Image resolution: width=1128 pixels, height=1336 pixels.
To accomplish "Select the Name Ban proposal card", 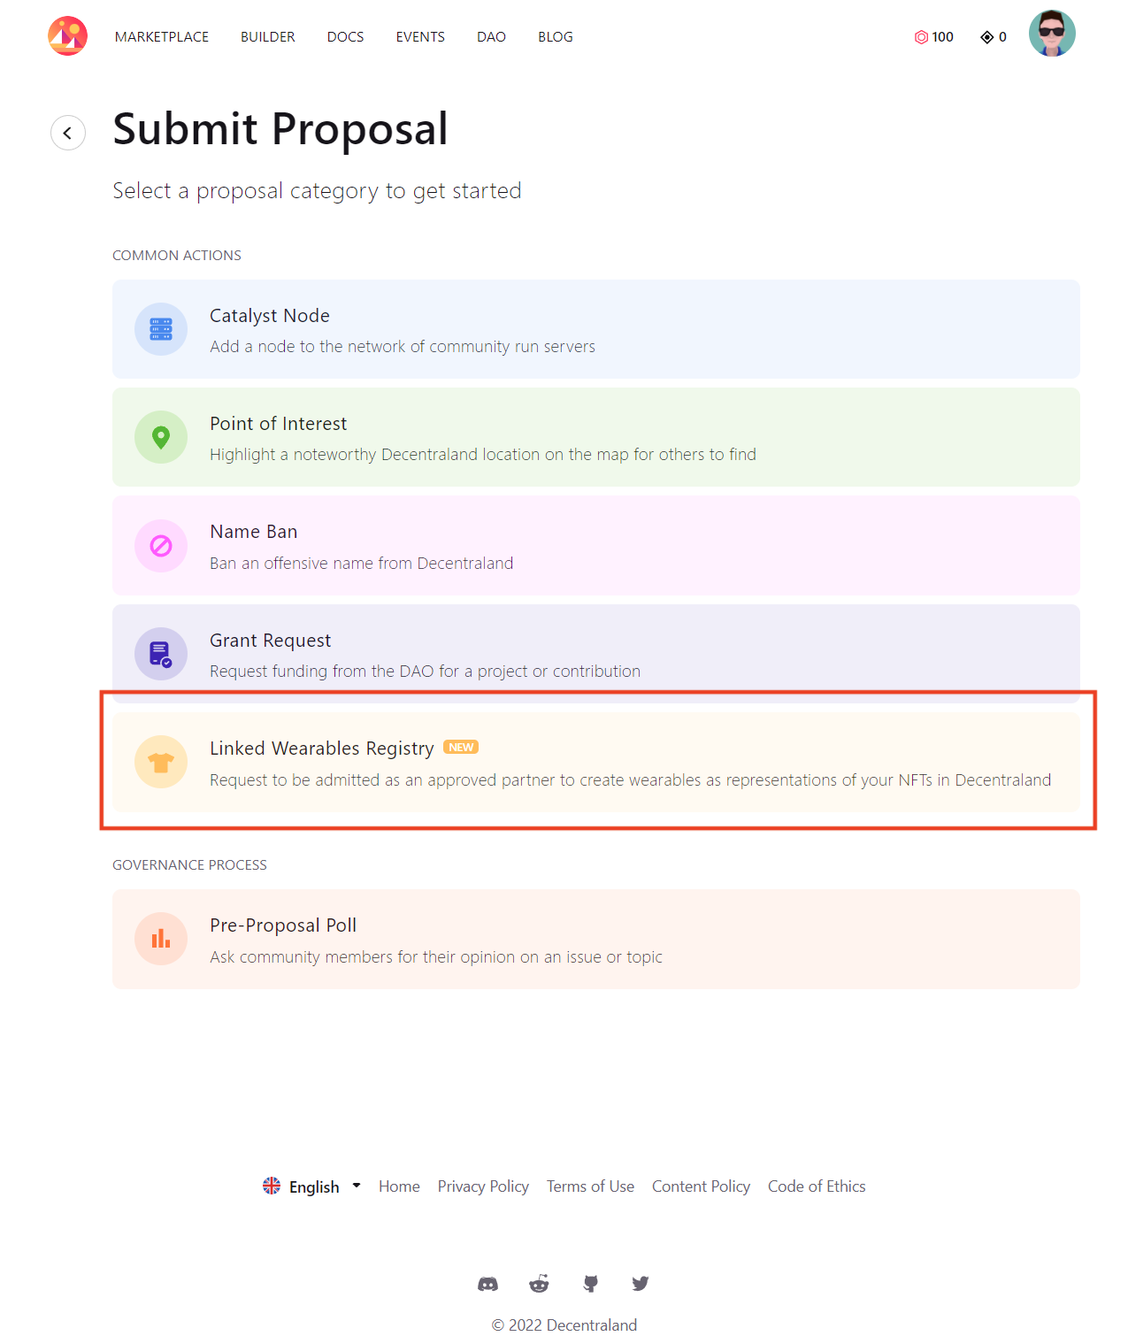I will coord(595,546).
